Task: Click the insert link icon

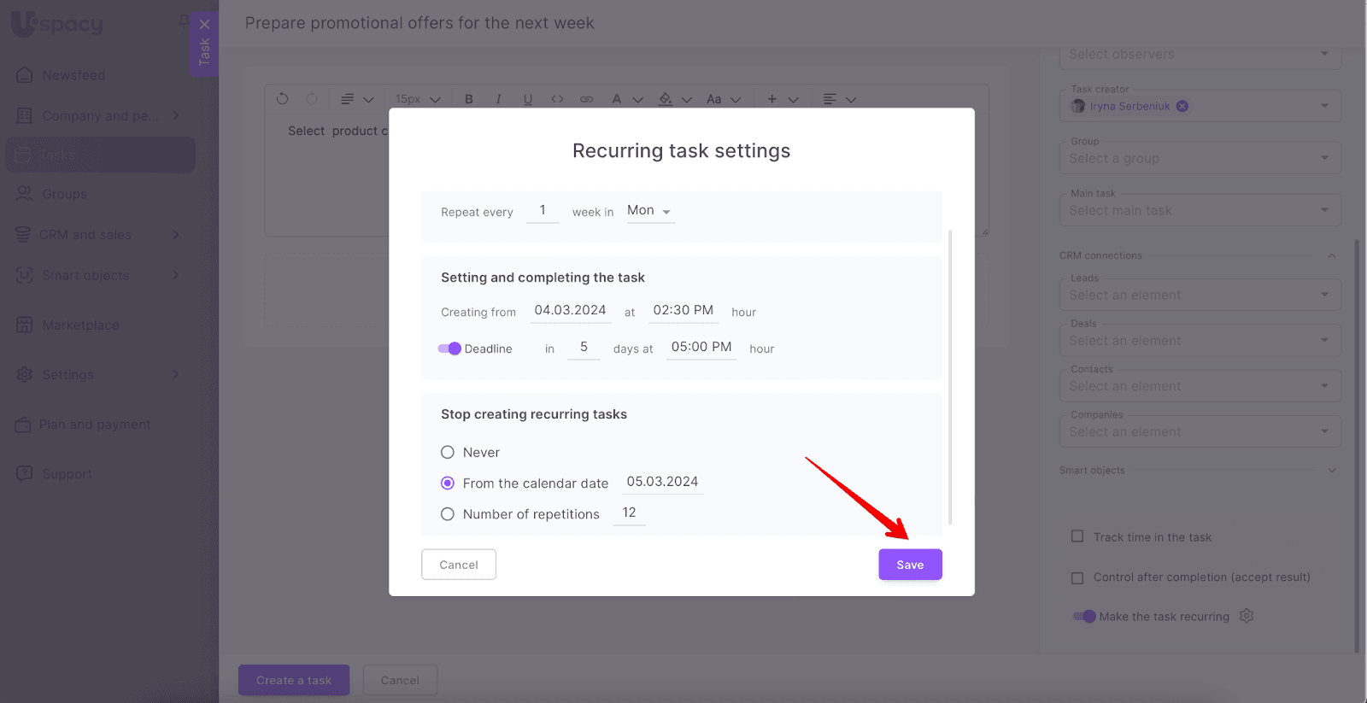Action: coord(586,99)
